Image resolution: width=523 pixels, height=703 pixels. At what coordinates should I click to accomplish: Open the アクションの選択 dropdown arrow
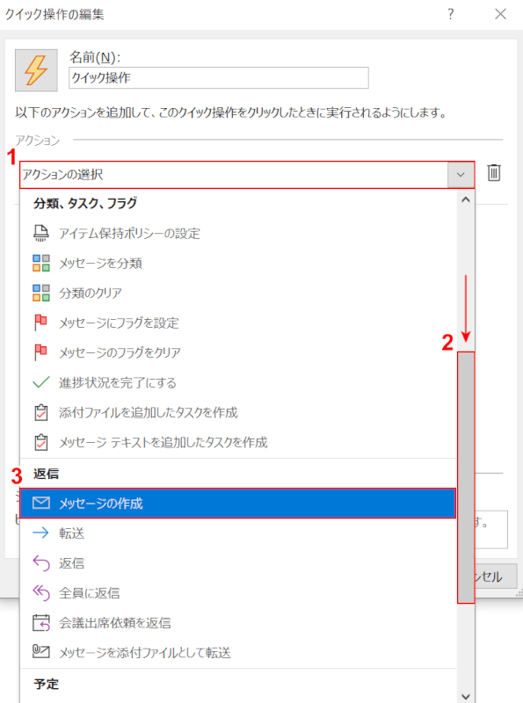pyautogui.click(x=461, y=174)
